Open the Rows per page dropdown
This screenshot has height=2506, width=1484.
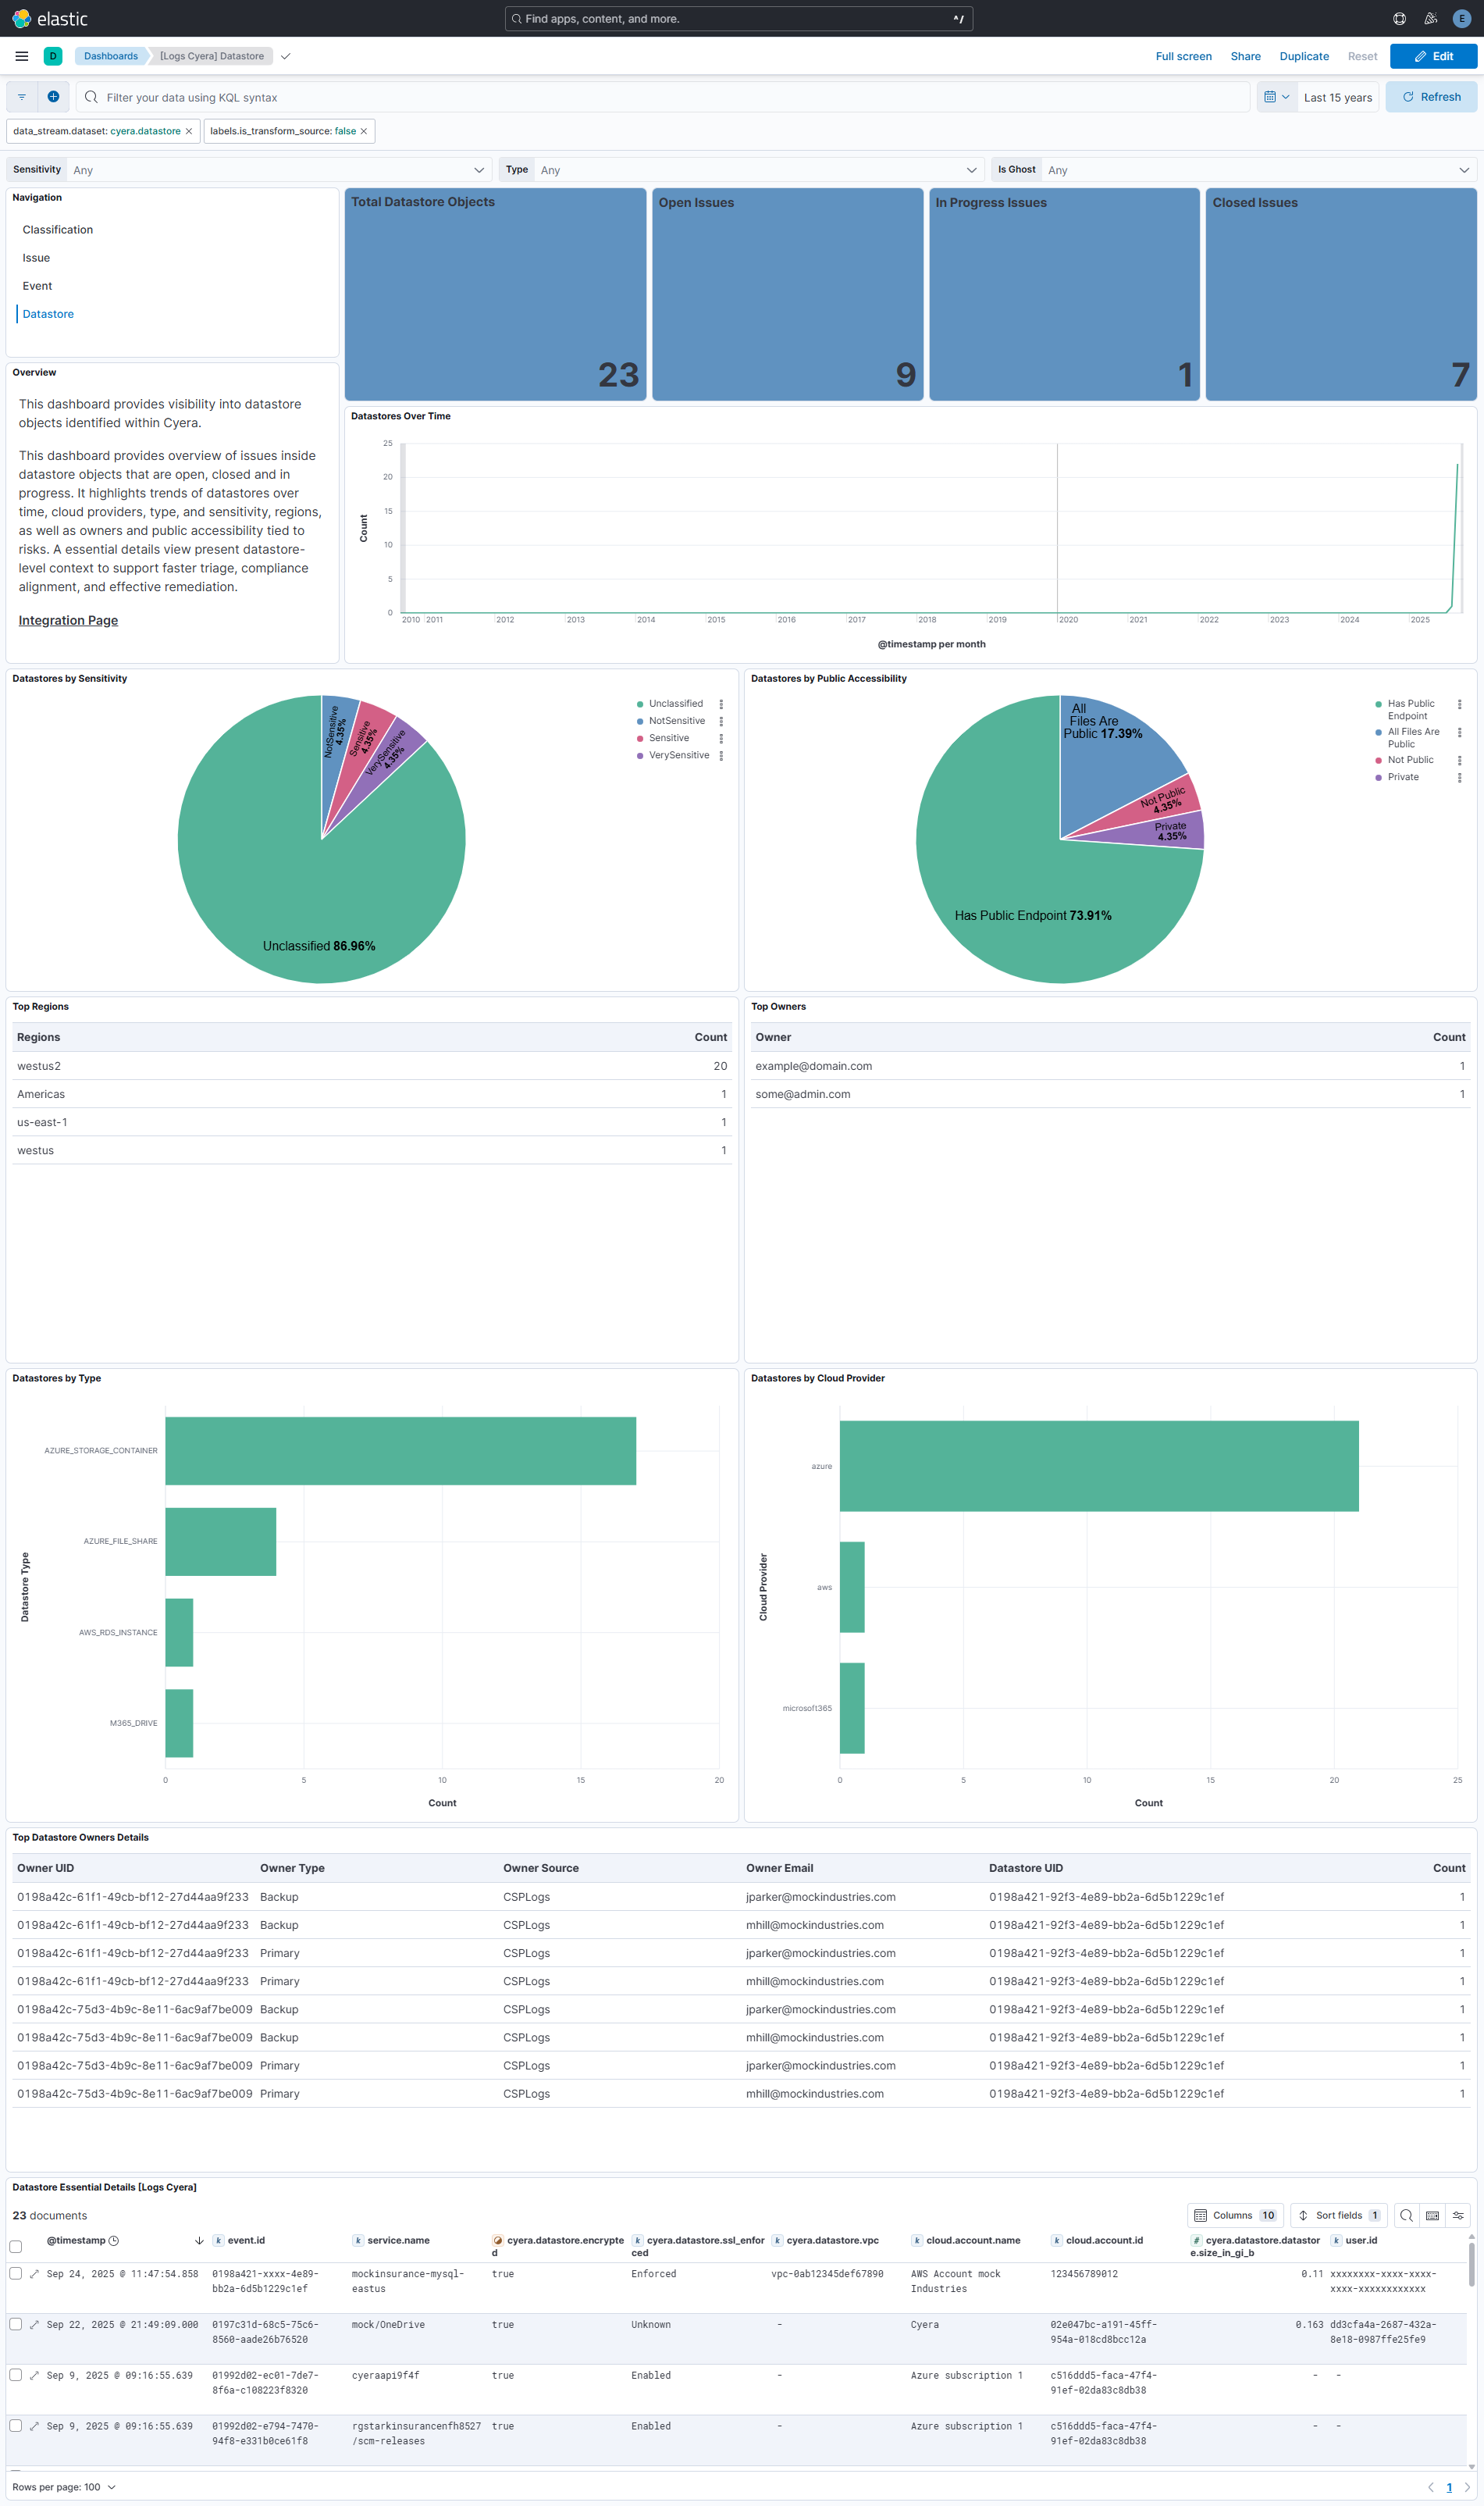pyautogui.click(x=64, y=2487)
